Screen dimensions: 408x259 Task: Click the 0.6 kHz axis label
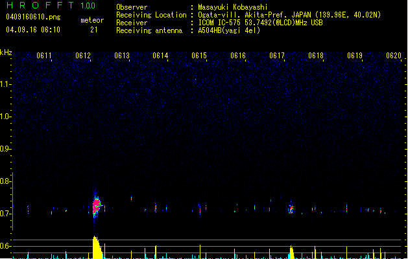click(5, 246)
